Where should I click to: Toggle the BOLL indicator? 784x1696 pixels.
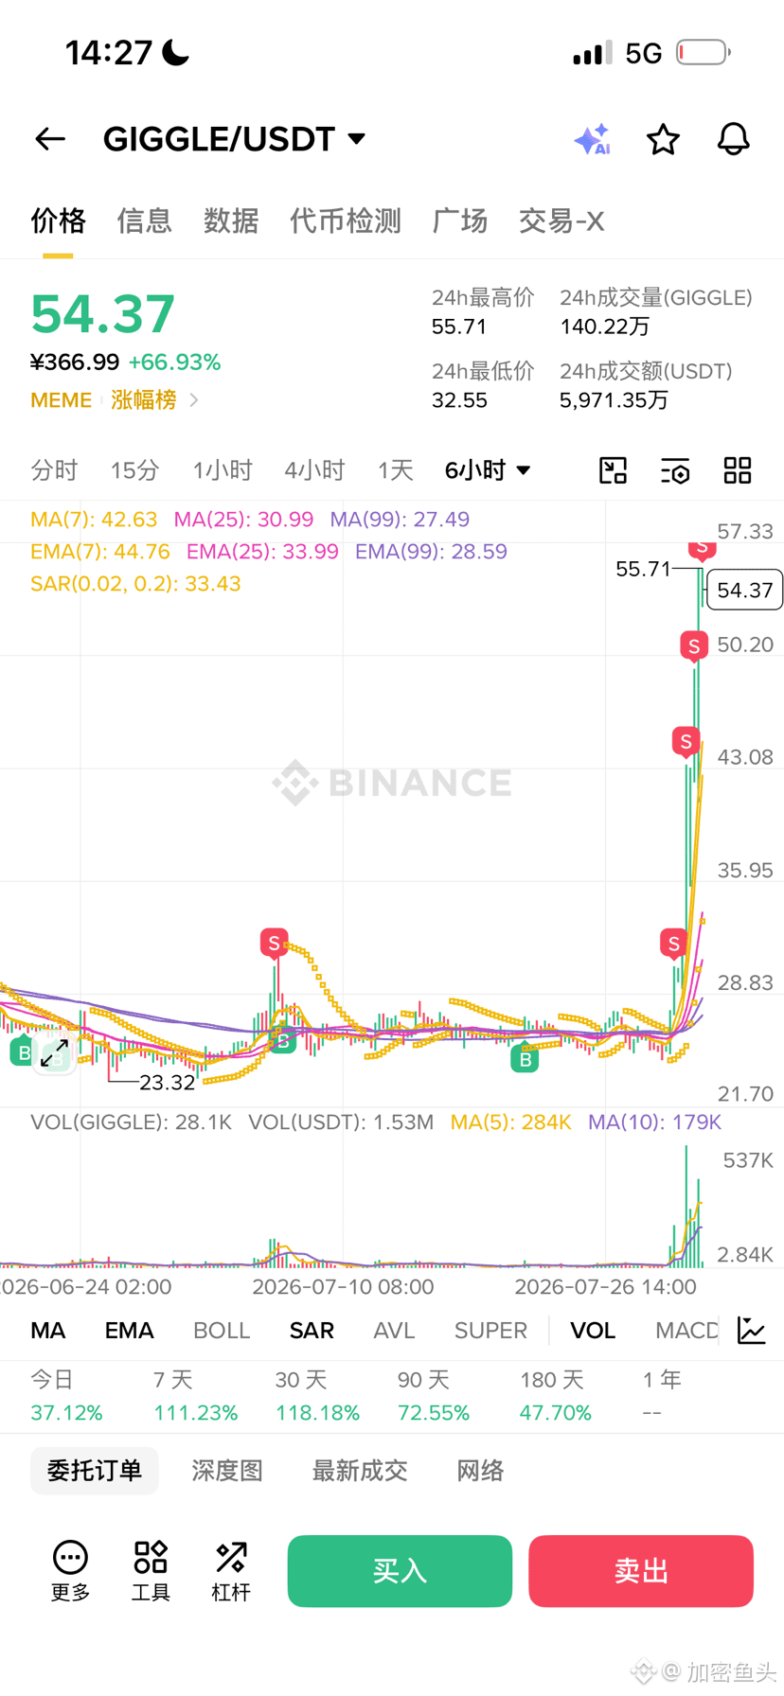[x=222, y=1331]
